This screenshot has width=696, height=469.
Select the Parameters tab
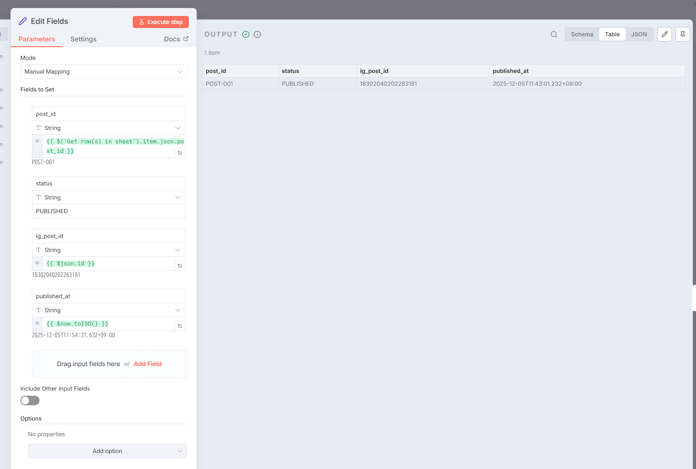point(37,39)
